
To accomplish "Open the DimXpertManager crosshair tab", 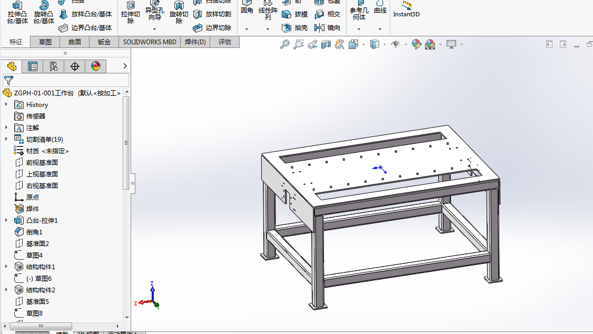I will 74,66.
